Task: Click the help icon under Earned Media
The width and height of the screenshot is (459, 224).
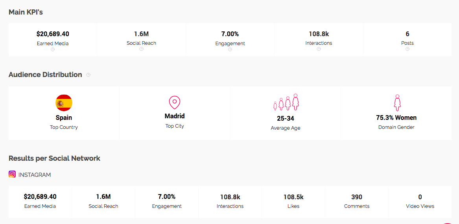Action: point(53,50)
